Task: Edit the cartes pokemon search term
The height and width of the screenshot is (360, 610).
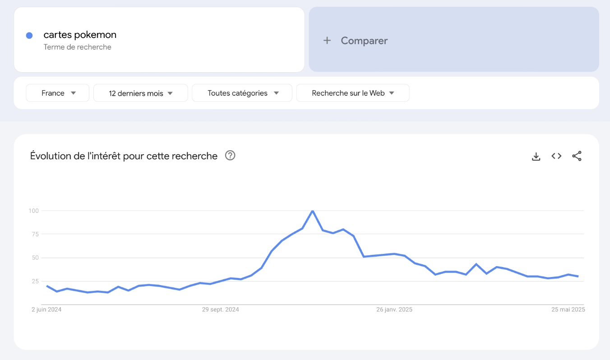Action: pyautogui.click(x=80, y=35)
